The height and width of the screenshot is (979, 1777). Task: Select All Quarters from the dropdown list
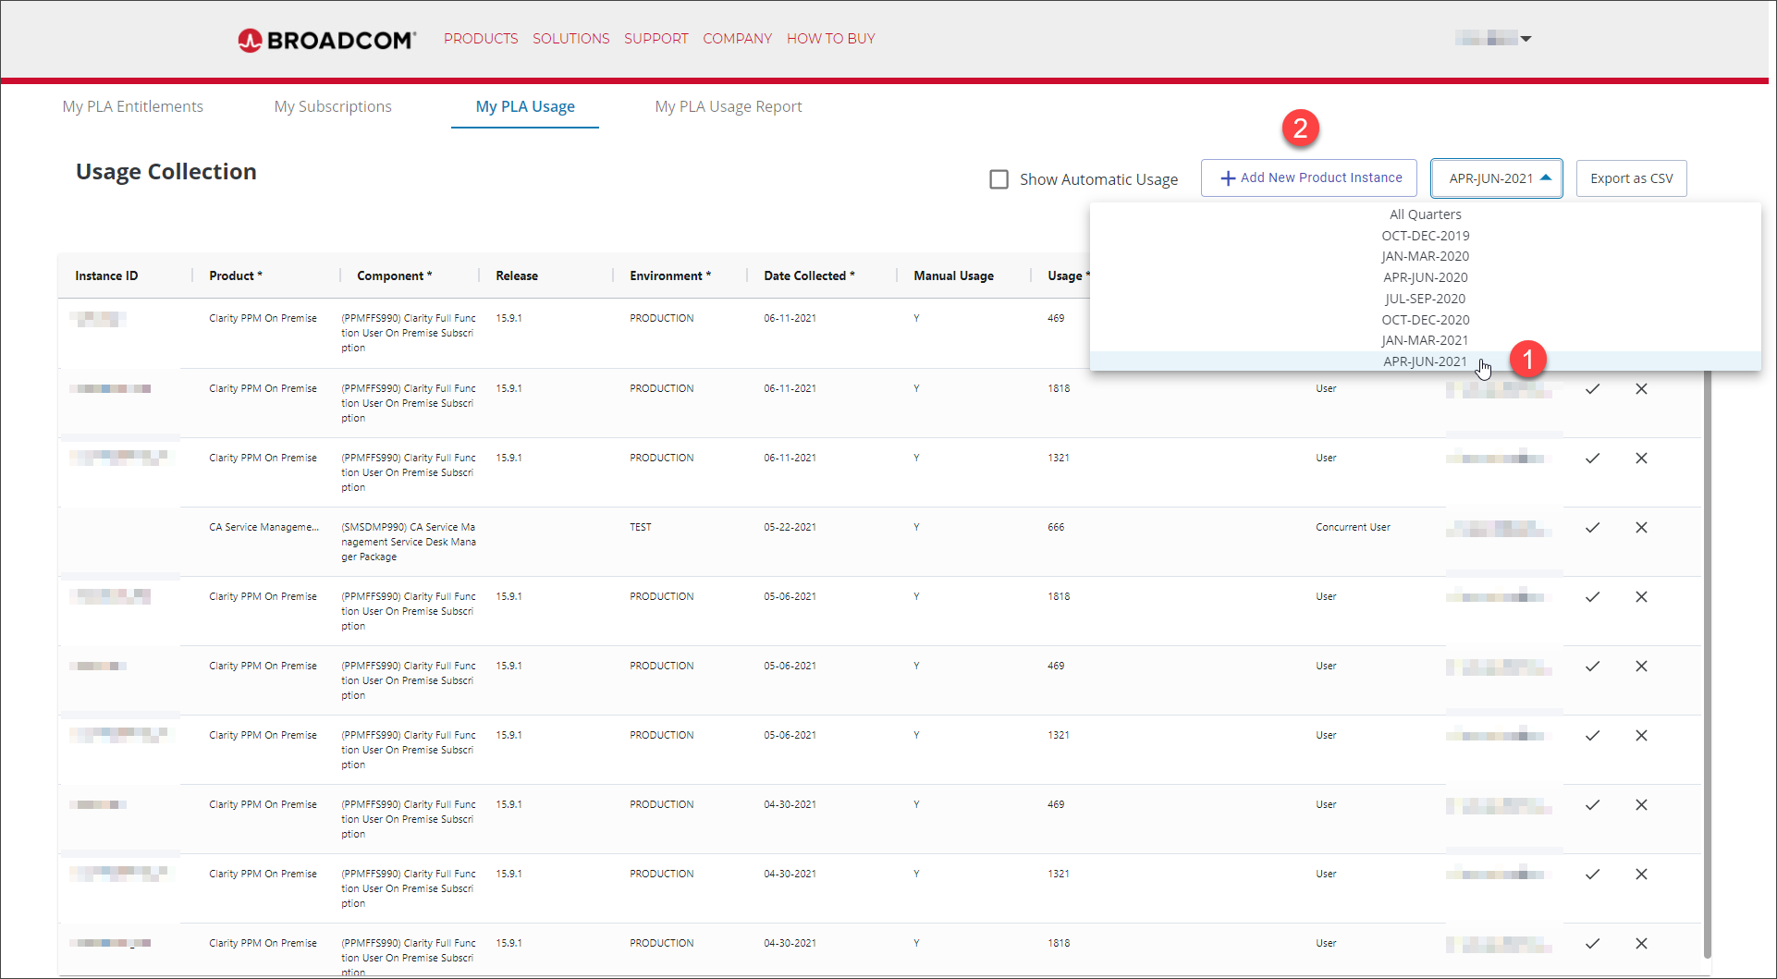1425,214
